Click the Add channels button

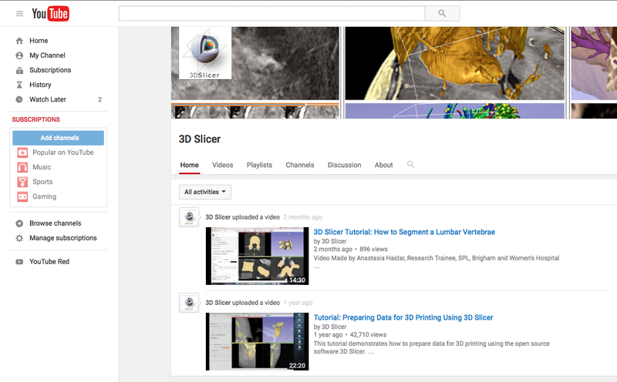(x=59, y=138)
